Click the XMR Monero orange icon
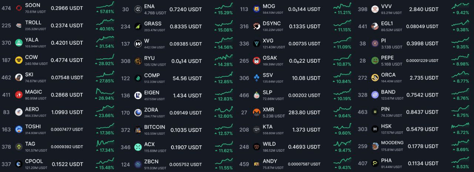474x172 pixels. pyautogui.click(x=256, y=112)
